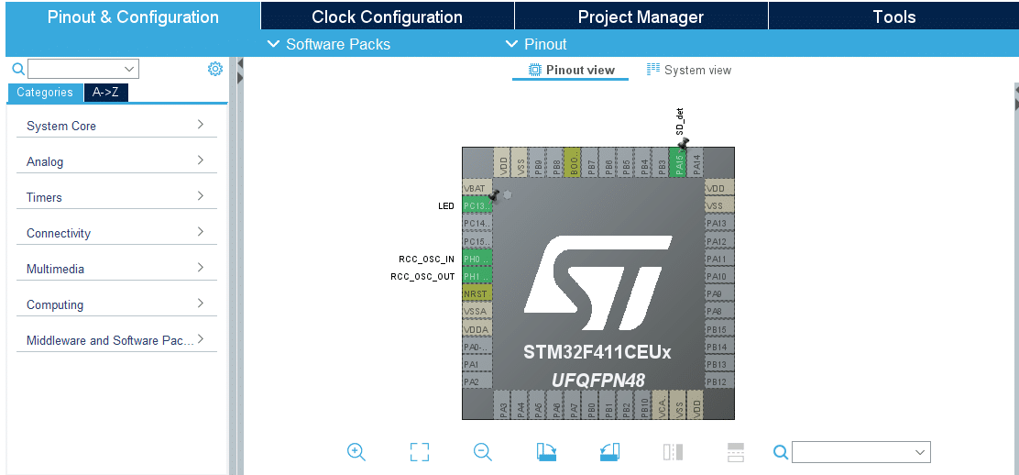Click the BOOT0 pin at top
This screenshot has width=1019, height=475.
[573, 162]
